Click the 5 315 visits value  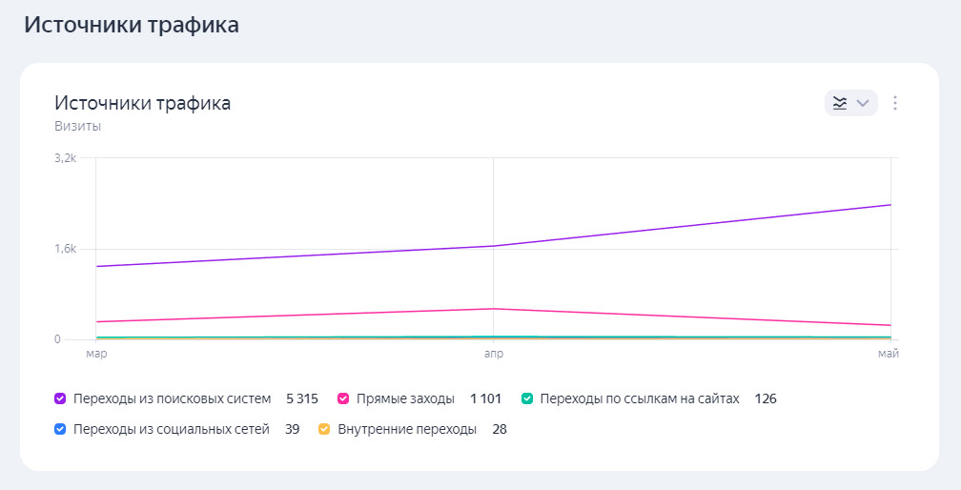(x=302, y=398)
